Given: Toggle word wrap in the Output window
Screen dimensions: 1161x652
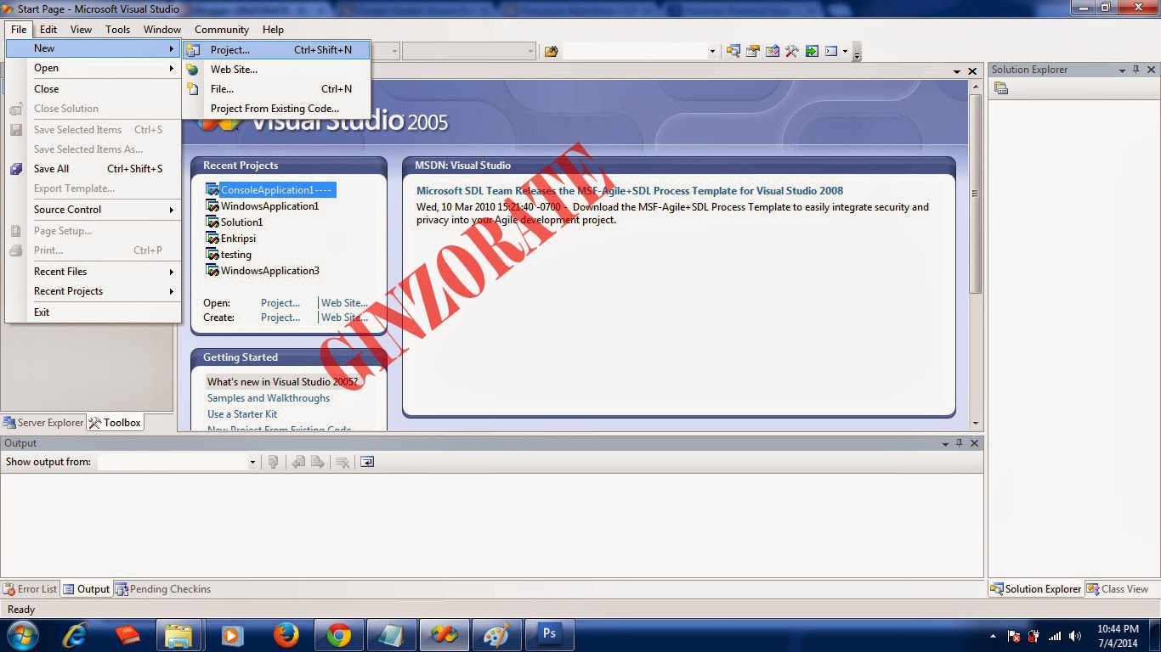Looking at the screenshot, I should [366, 462].
